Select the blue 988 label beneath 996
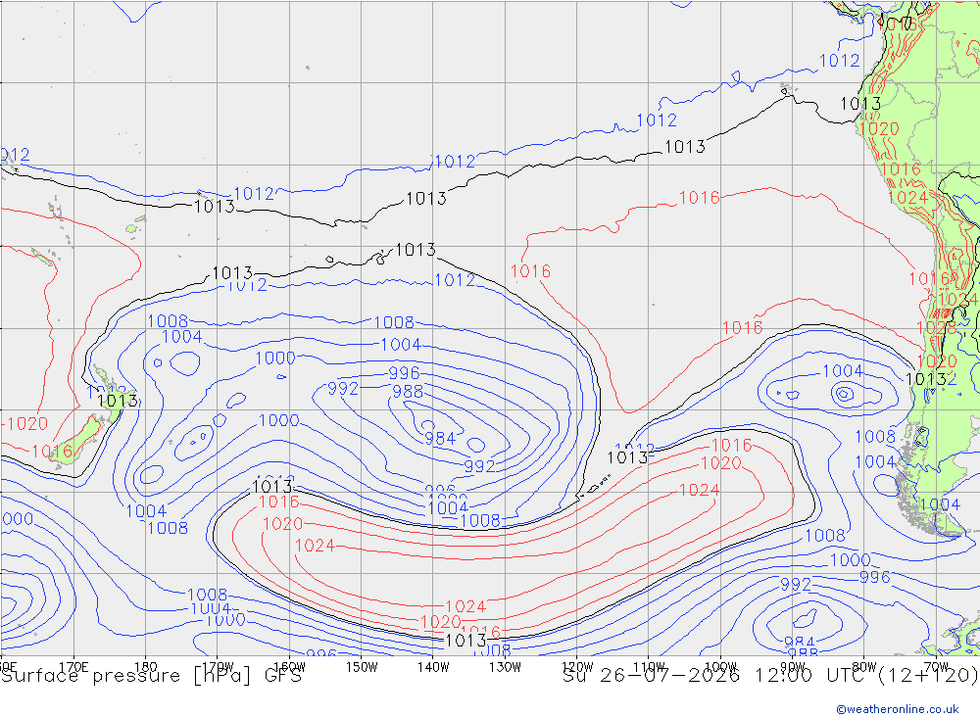Screen dimensions: 980x718 pyautogui.click(x=408, y=392)
